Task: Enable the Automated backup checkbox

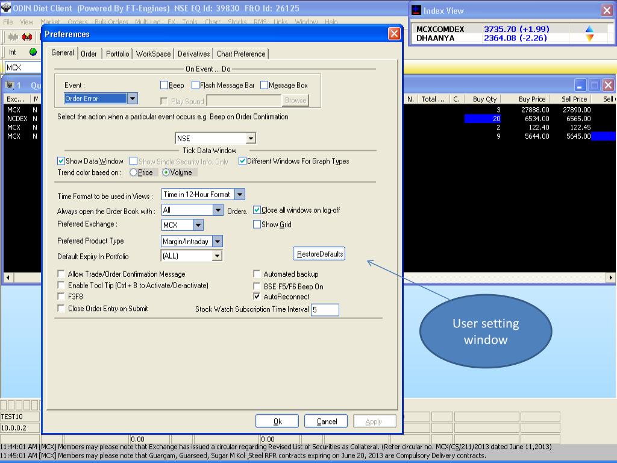Action: 257,274
